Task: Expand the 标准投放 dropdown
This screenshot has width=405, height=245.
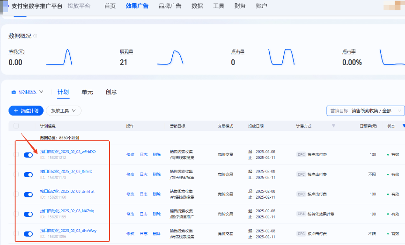Action: pos(27,92)
